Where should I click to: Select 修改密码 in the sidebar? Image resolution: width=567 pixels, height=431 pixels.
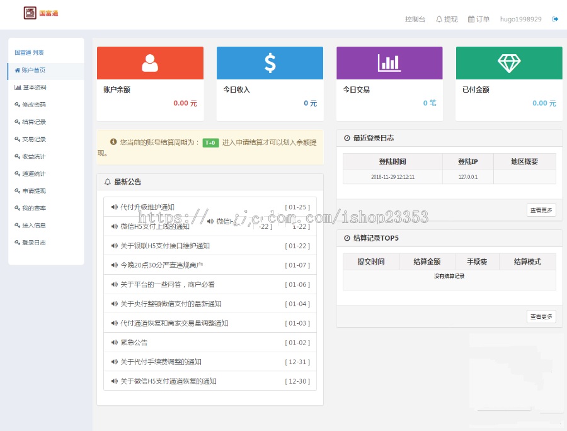(34, 105)
